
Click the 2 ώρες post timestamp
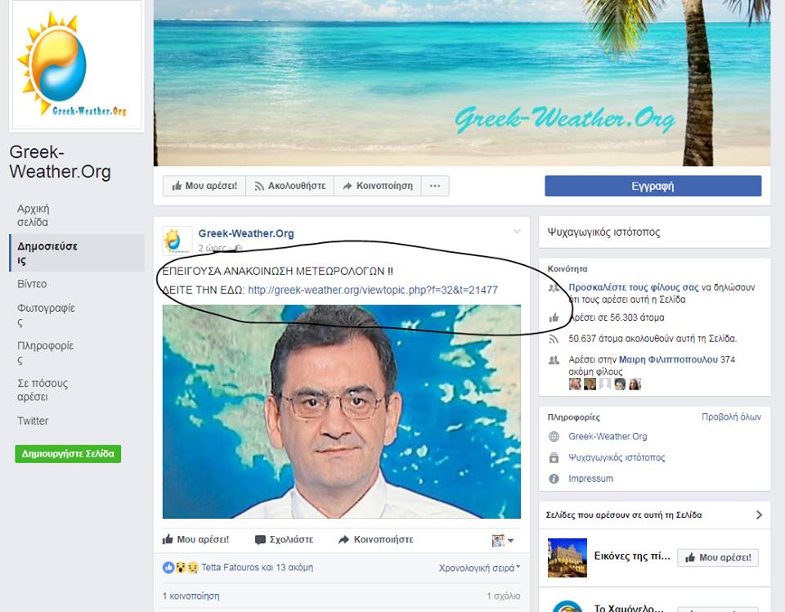pos(213,248)
